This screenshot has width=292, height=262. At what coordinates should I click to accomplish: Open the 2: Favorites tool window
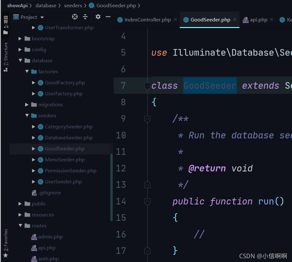[x=6, y=243]
